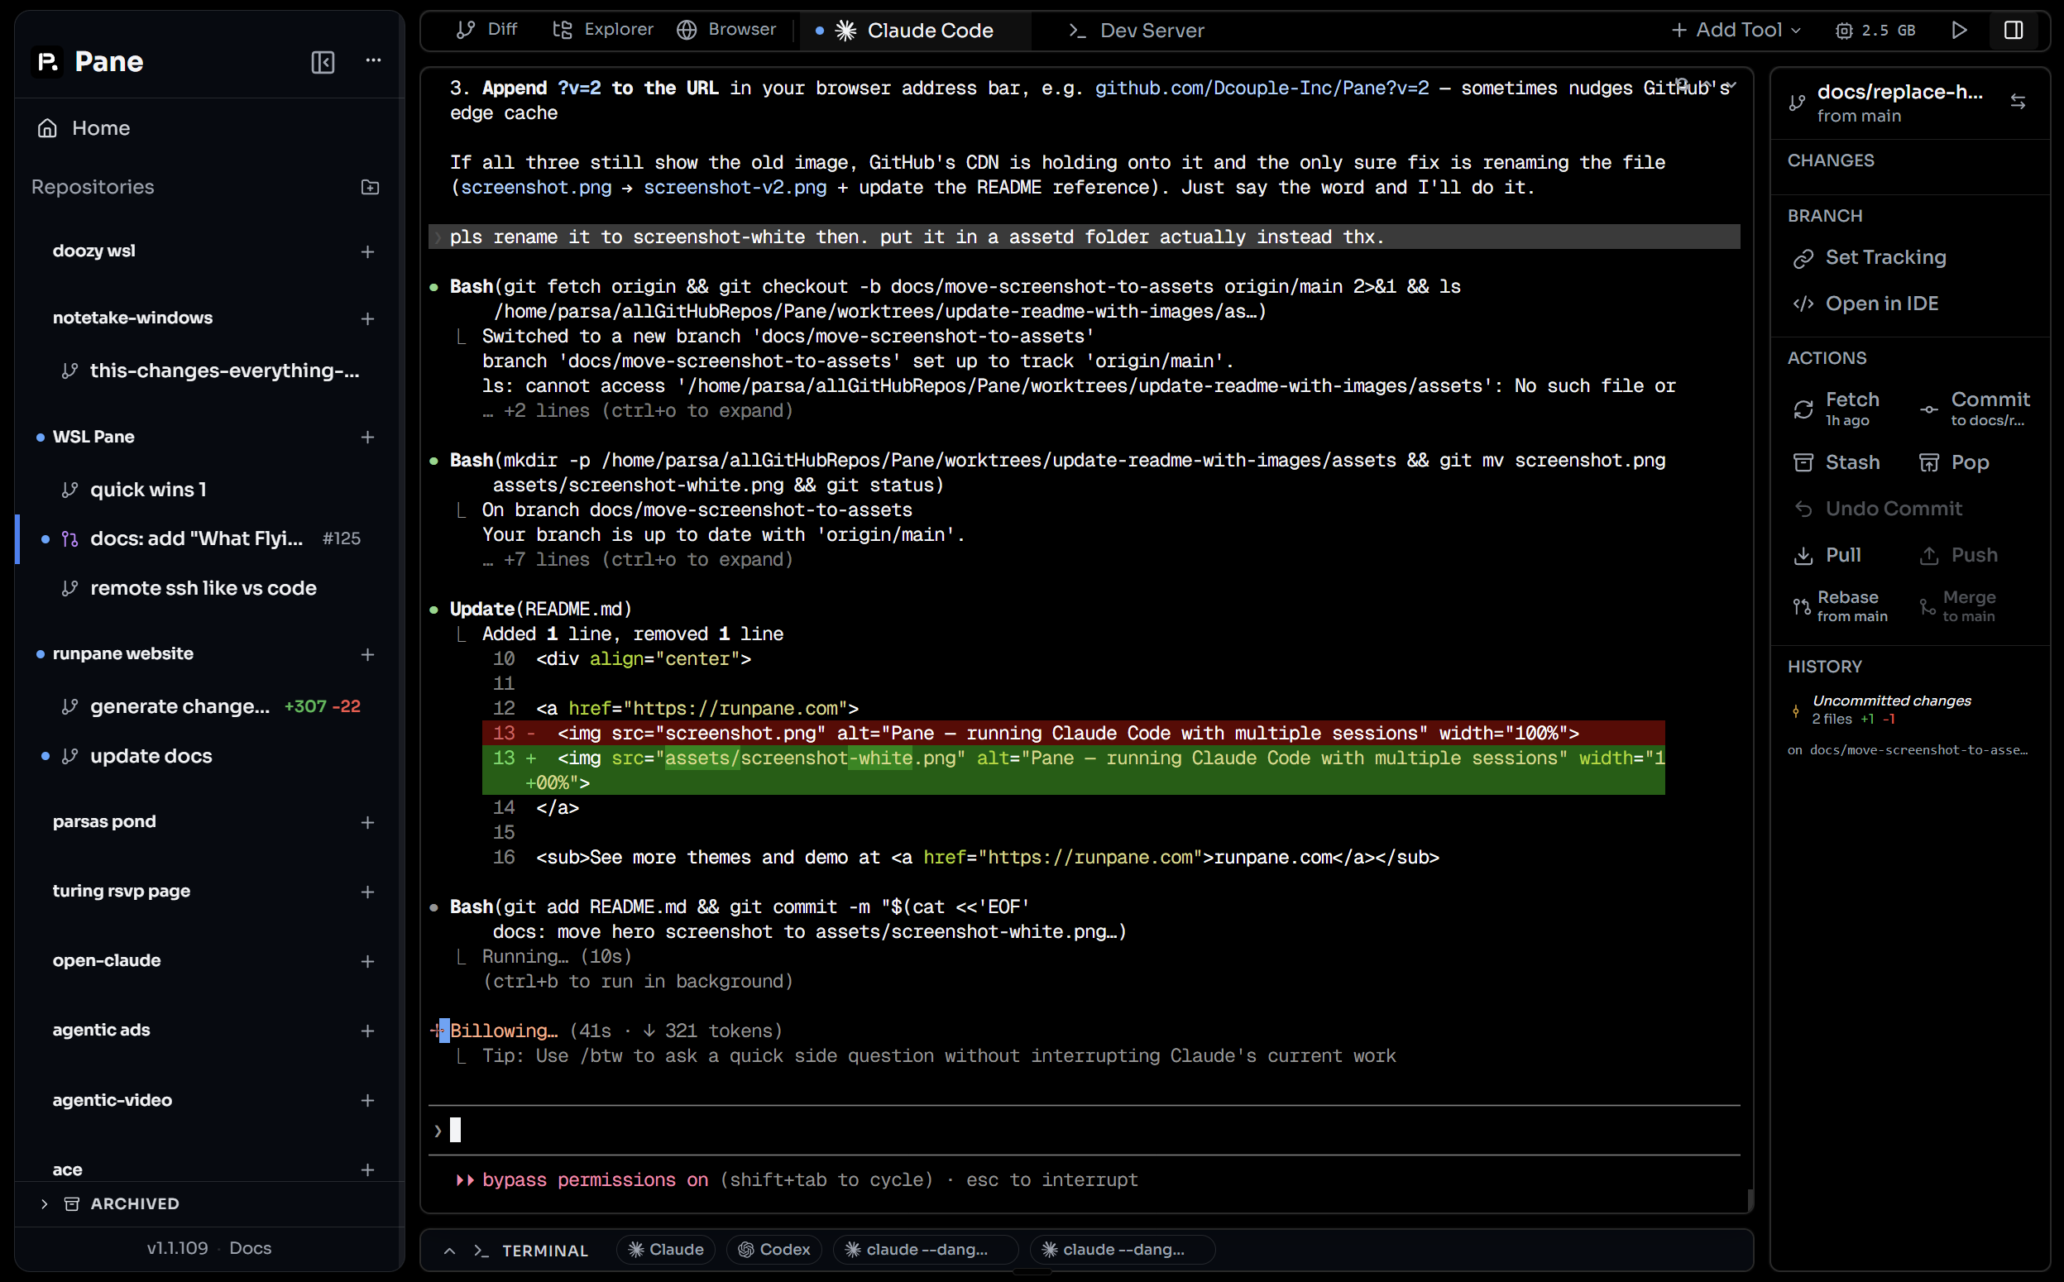The width and height of the screenshot is (2064, 1282).
Task: Rebase from main branch
Action: 1841,606
